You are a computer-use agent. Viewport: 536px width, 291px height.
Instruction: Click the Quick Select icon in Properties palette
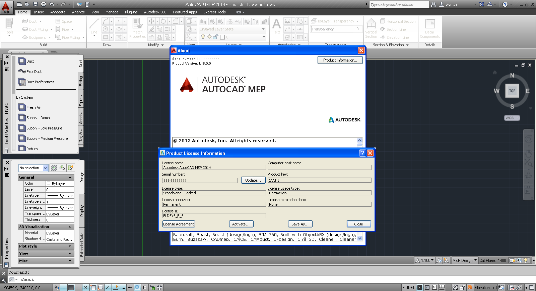coord(70,168)
